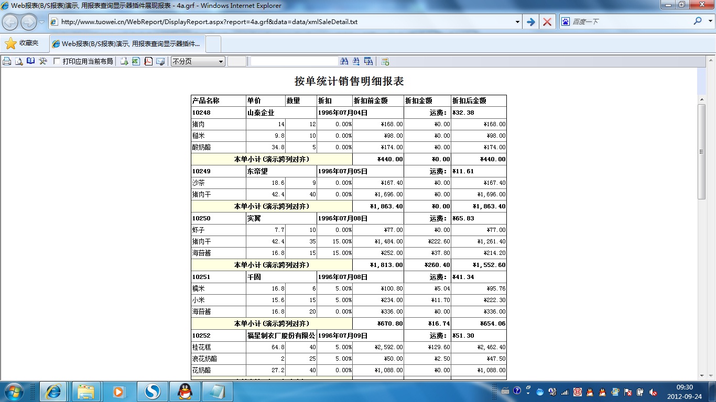The height and width of the screenshot is (402, 716).
Task: Export report to Excel
Action: pos(136,61)
